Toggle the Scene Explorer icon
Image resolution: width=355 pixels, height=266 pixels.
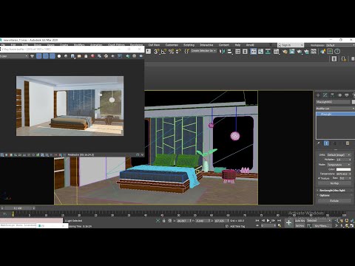click(238, 51)
